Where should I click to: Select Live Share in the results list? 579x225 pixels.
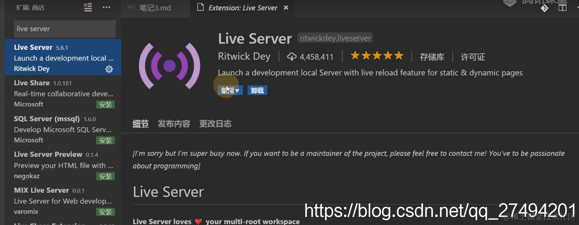coord(63,93)
